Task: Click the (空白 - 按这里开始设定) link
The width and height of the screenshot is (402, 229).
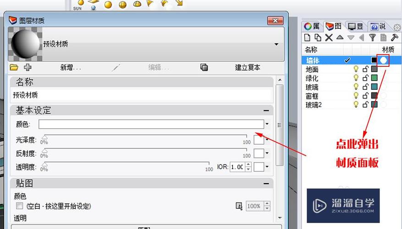Action: pyautogui.click(x=59, y=206)
